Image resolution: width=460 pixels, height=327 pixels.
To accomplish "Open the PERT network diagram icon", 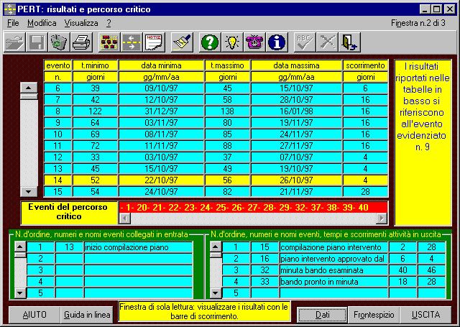I will click(x=109, y=42).
